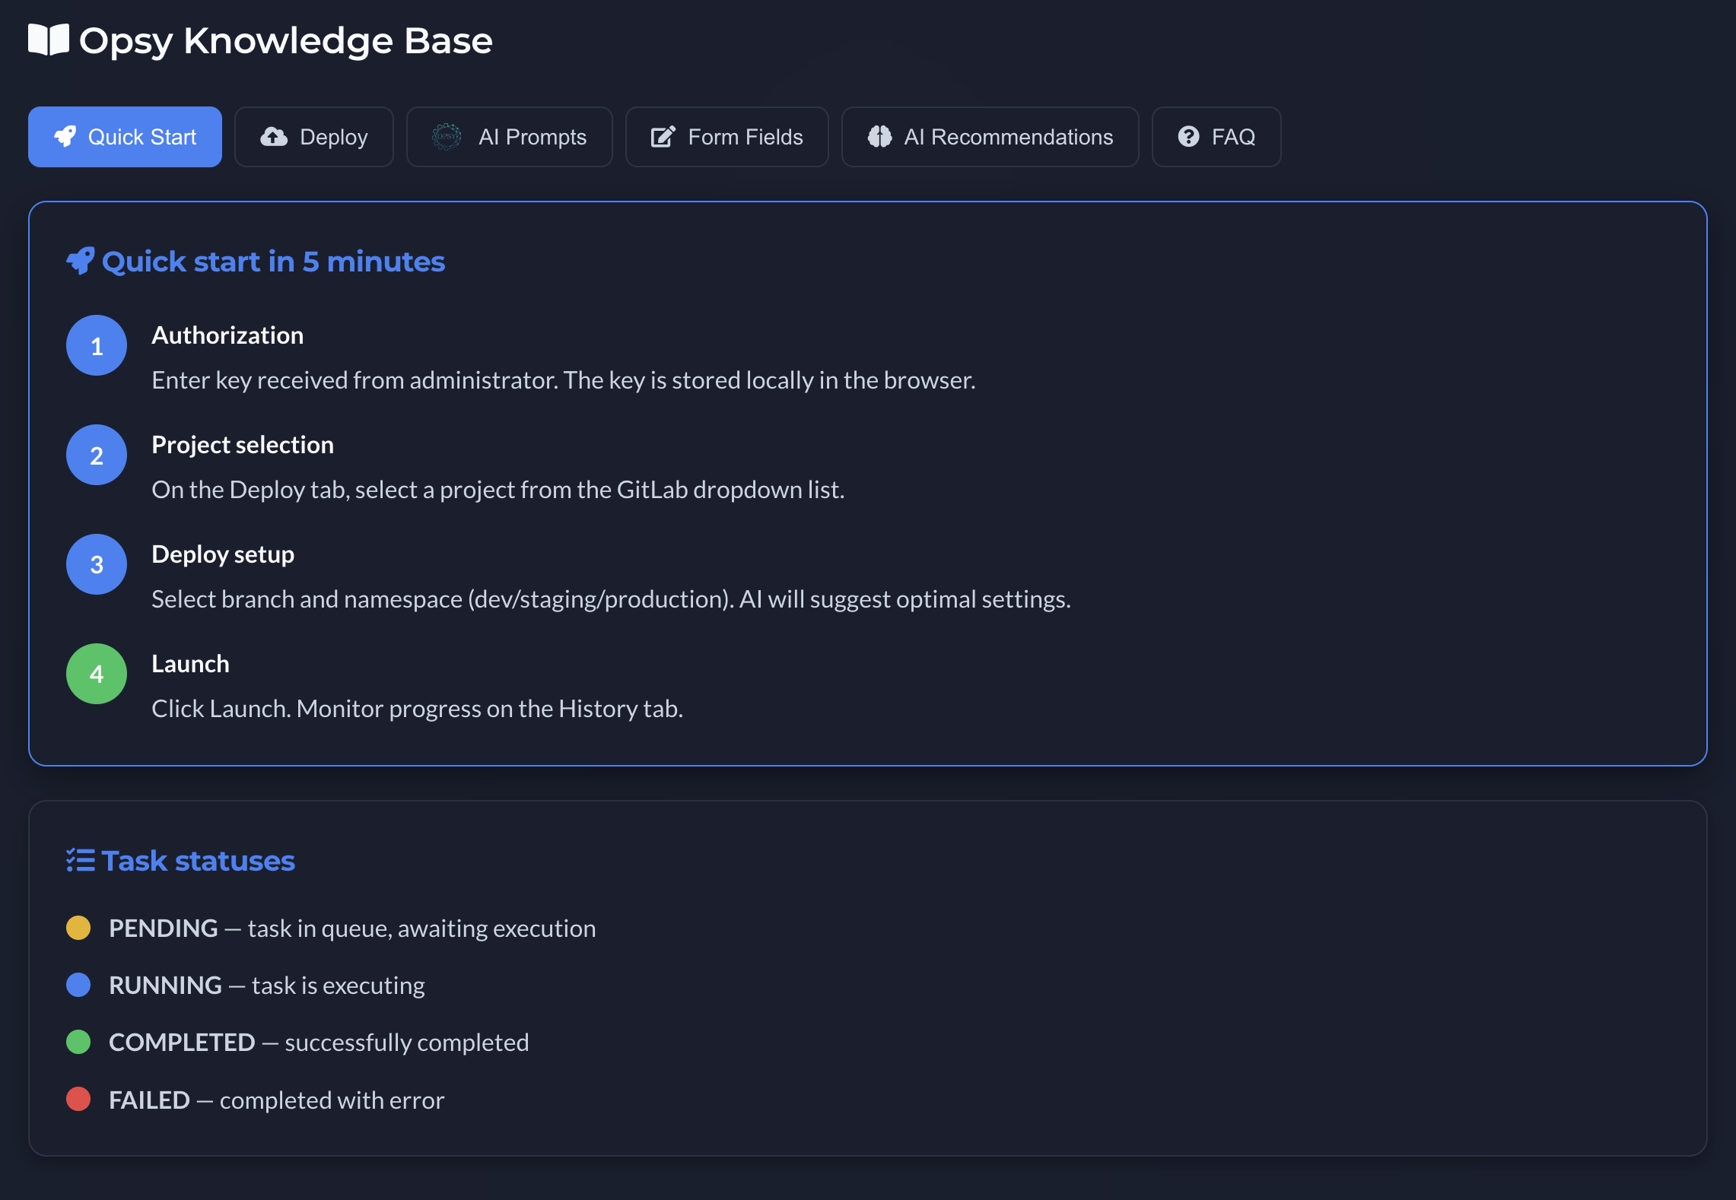1736x1200 pixels.
Task: Open the AI Recommendations tab
Action: 990,137
